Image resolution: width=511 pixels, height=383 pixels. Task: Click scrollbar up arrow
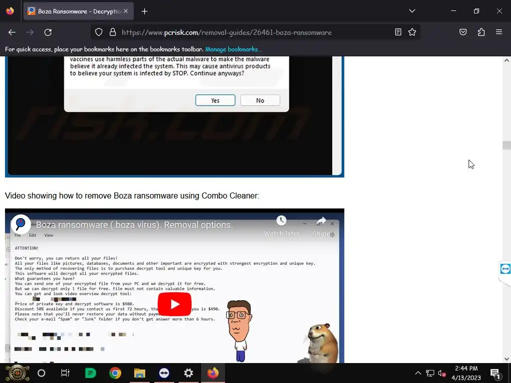[x=507, y=60]
